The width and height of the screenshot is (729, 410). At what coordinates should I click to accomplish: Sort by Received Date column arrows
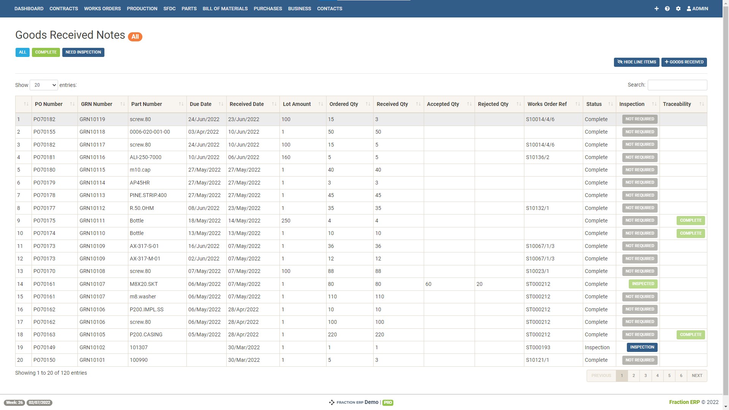pyautogui.click(x=274, y=104)
